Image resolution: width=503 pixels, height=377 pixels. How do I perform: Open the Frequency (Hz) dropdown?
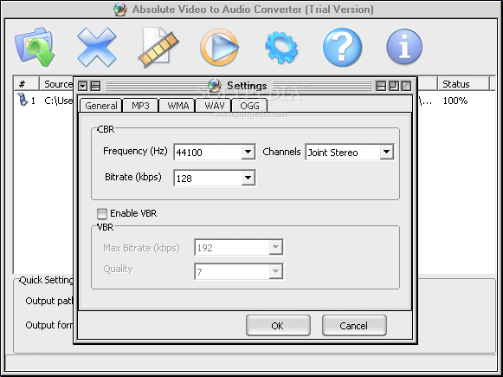click(x=248, y=152)
